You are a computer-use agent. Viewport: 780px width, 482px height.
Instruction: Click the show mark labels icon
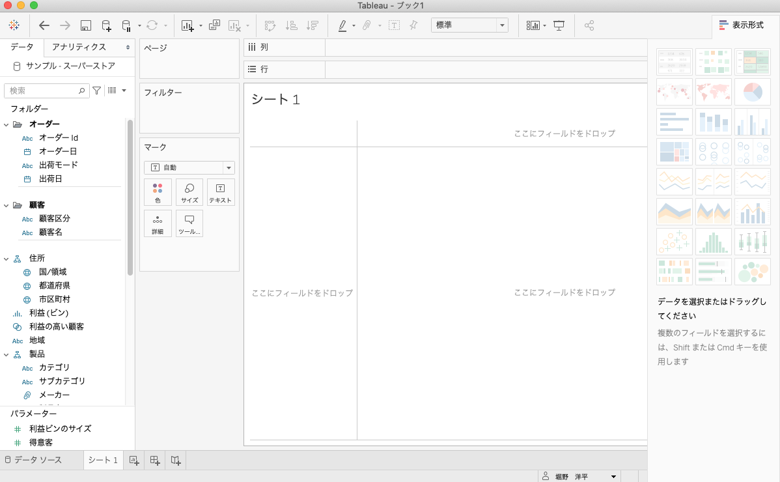[394, 25]
